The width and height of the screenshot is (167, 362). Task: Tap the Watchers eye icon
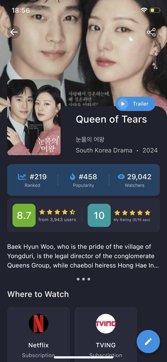tap(121, 177)
